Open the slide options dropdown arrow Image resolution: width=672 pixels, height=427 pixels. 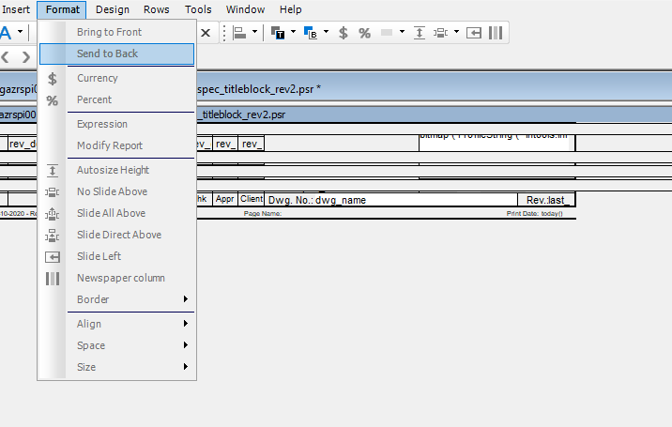pos(456,33)
